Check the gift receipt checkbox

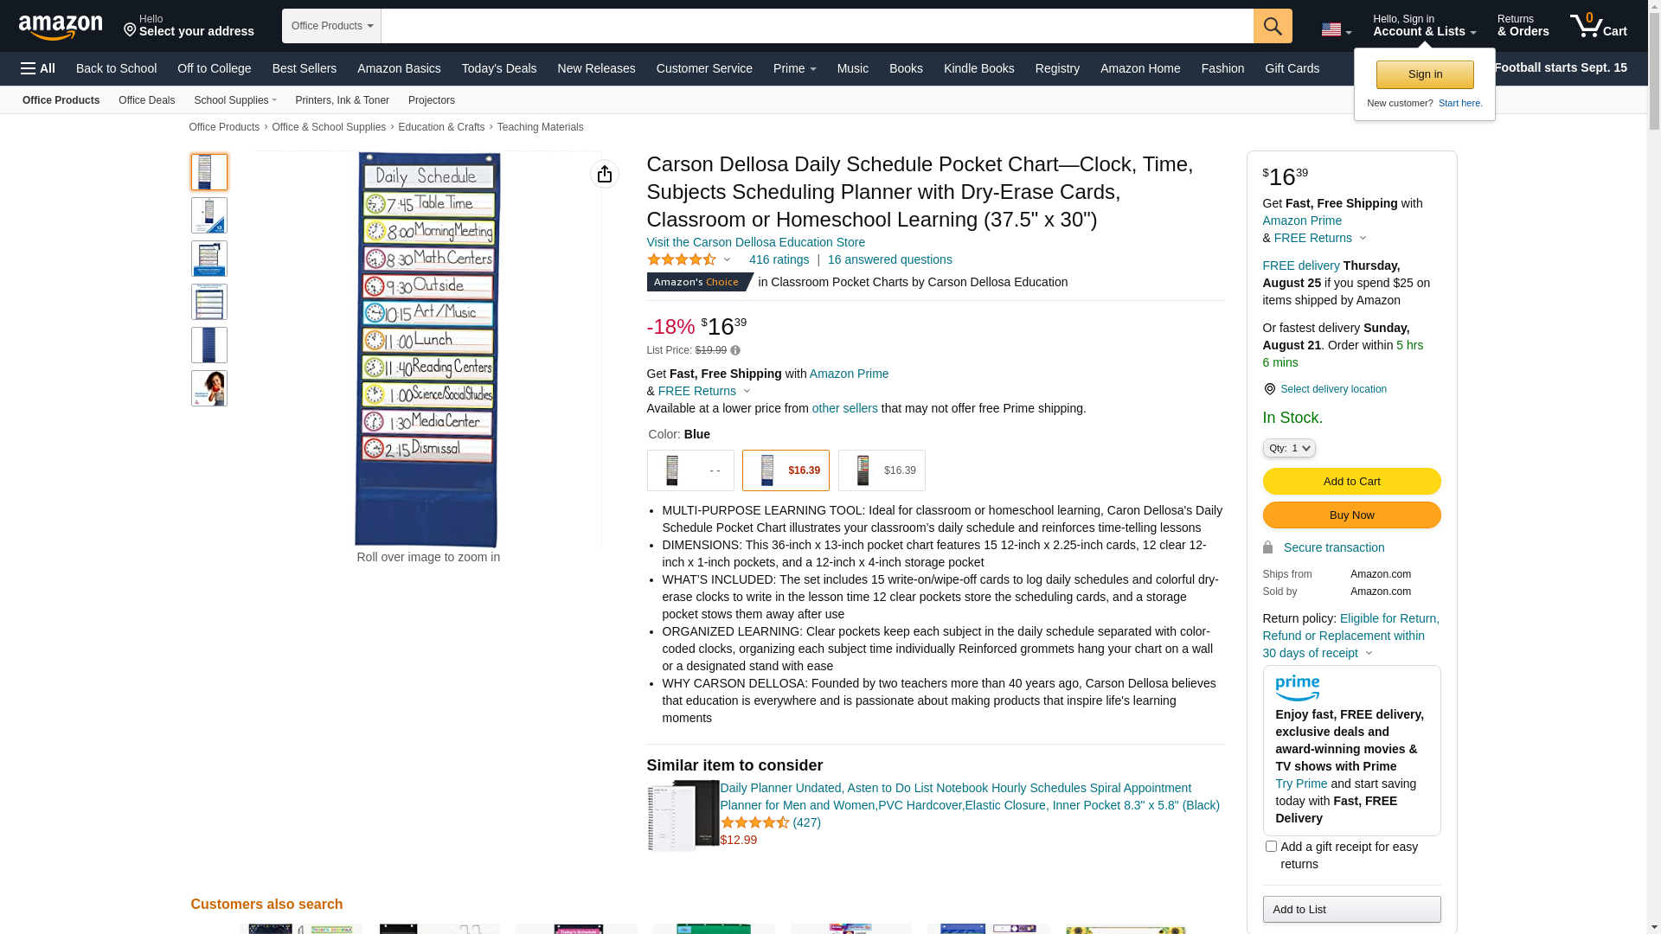(x=1271, y=847)
